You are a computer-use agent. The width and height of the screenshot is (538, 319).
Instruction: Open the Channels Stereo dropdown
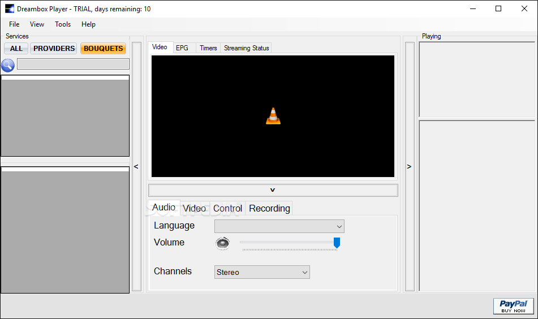262,272
